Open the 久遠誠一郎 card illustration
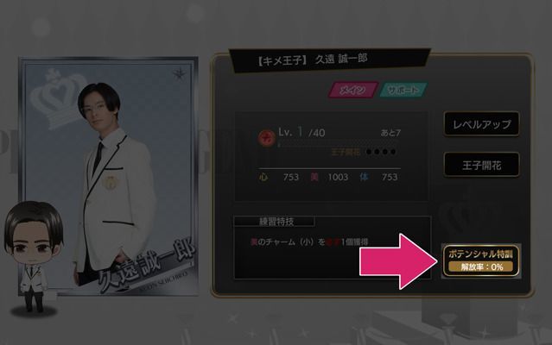 109,177
